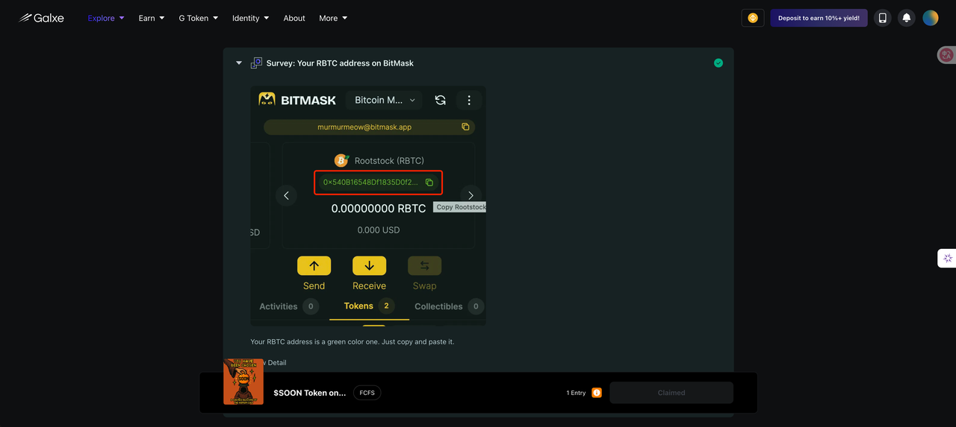The image size is (956, 427).
Task: Open the Galxe logo home link
Action: click(41, 18)
